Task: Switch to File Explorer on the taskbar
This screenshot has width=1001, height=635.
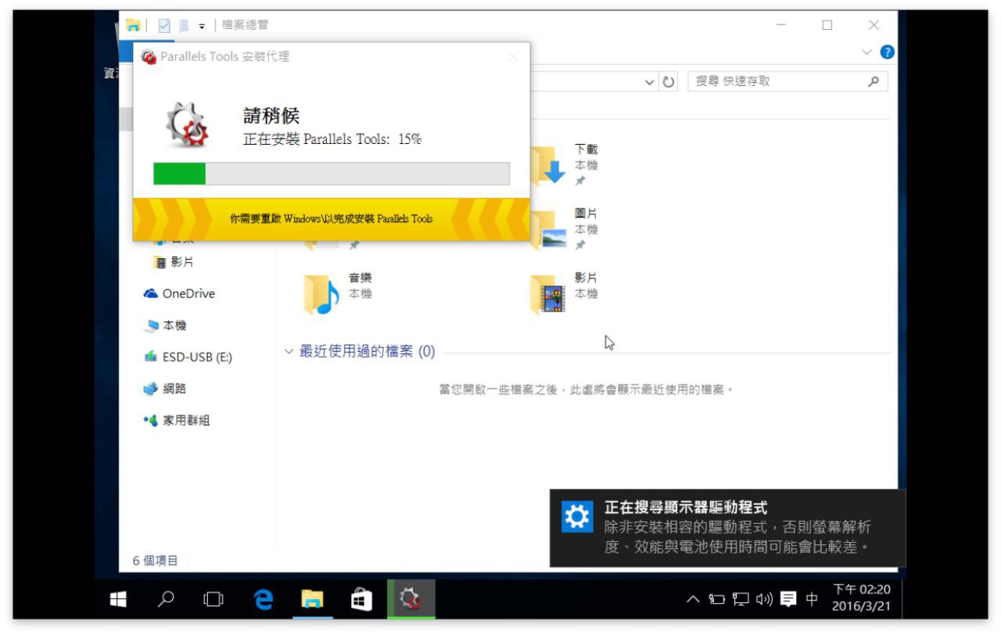Action: tap(313, 600)
